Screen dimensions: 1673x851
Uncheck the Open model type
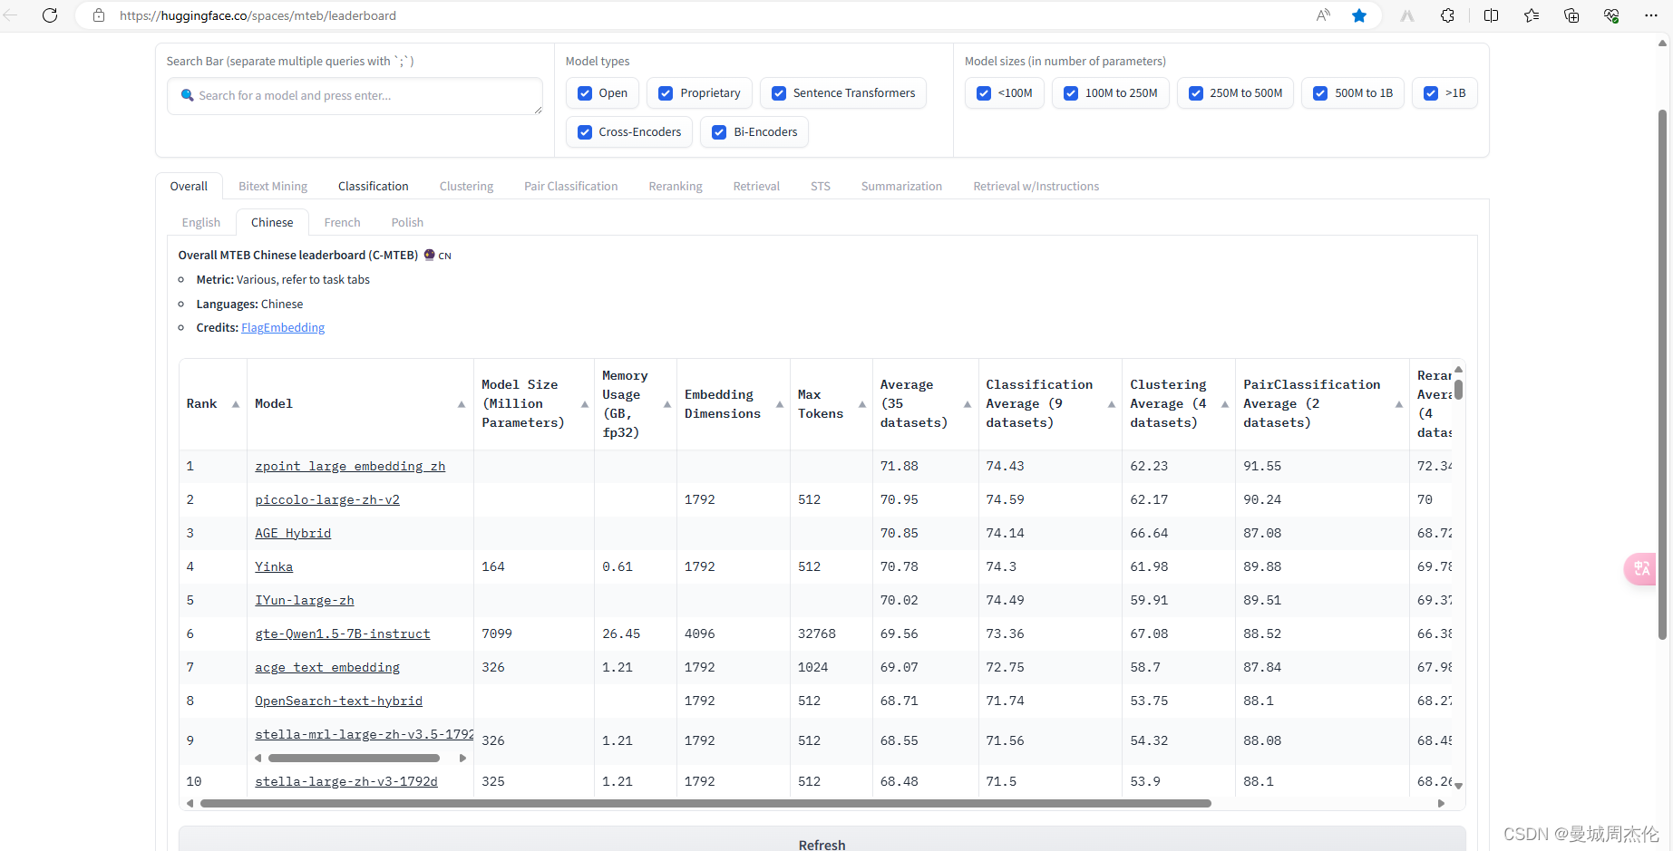(x=585, y=93)
